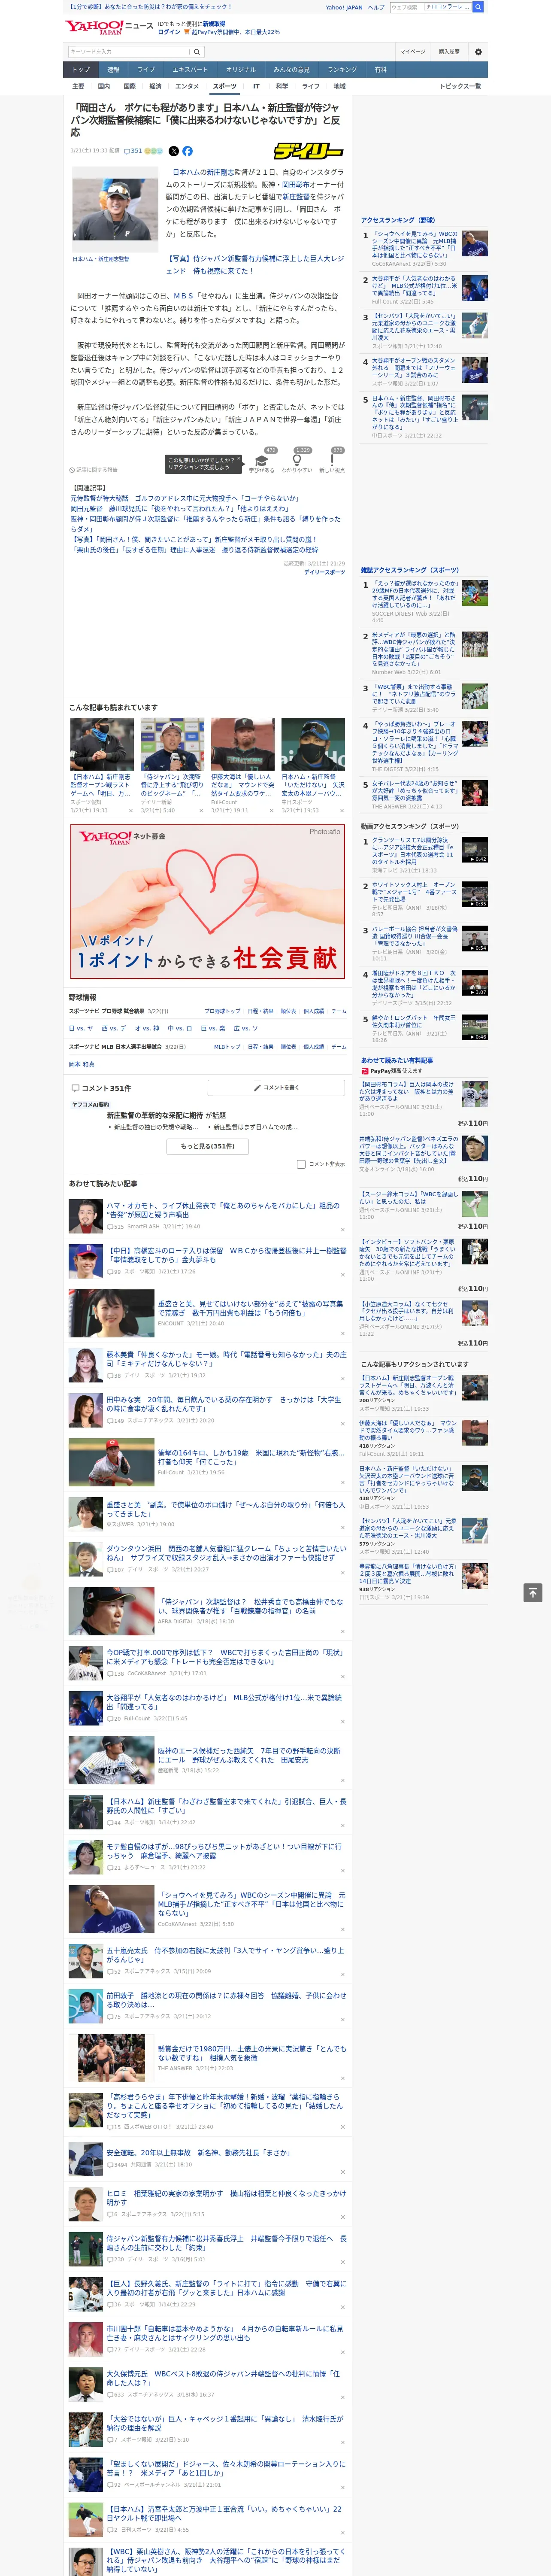Image resolution: width=551 pixels, height=2576 pixels.
Task: Open 岡本 和真 player link
Action: 82,1064
